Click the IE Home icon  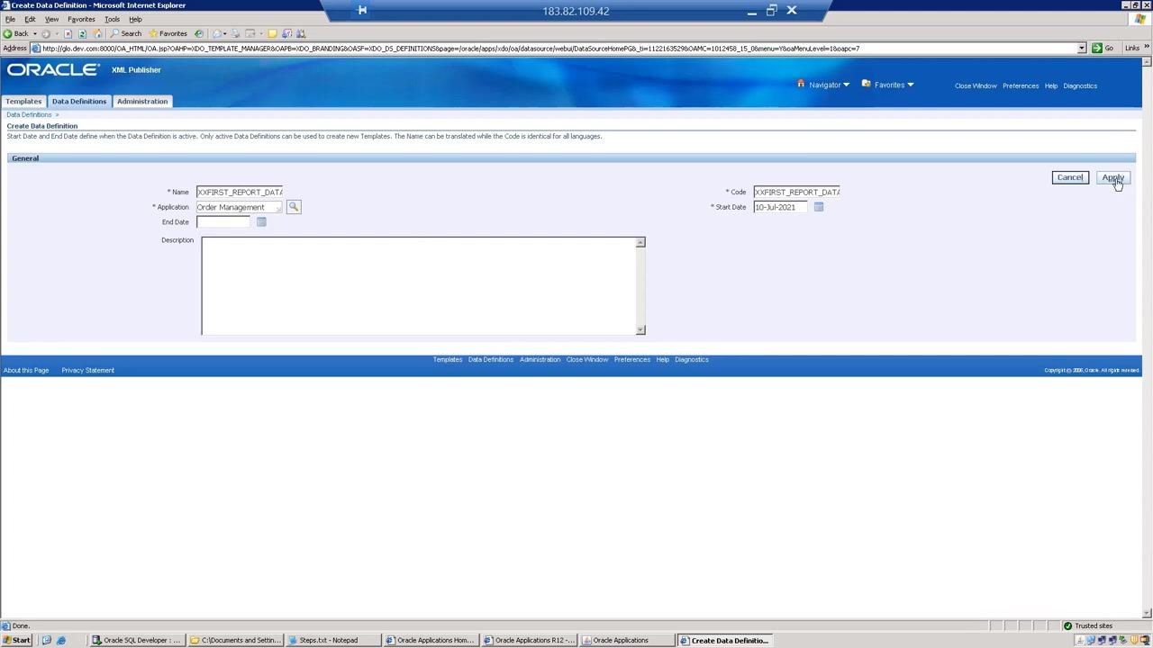click(97, 33)
